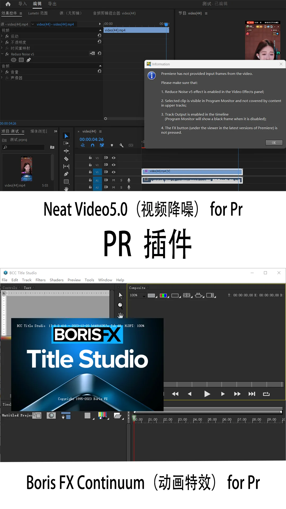Select the Track Select Forward tool
The width and height of the screenshot is (286, 509).
point(66,143)
